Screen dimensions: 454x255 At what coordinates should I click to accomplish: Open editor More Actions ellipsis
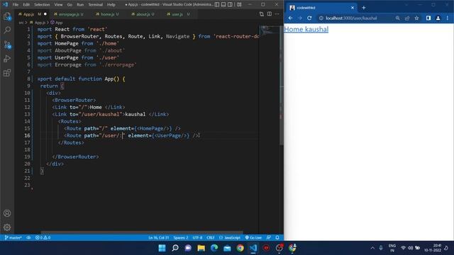277,14
